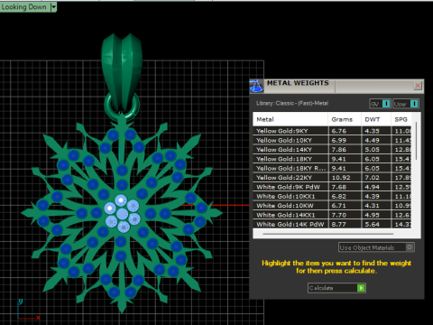Click the 7.02 DWT value
This screenshot has height=325, width=433.
point(373,178)
